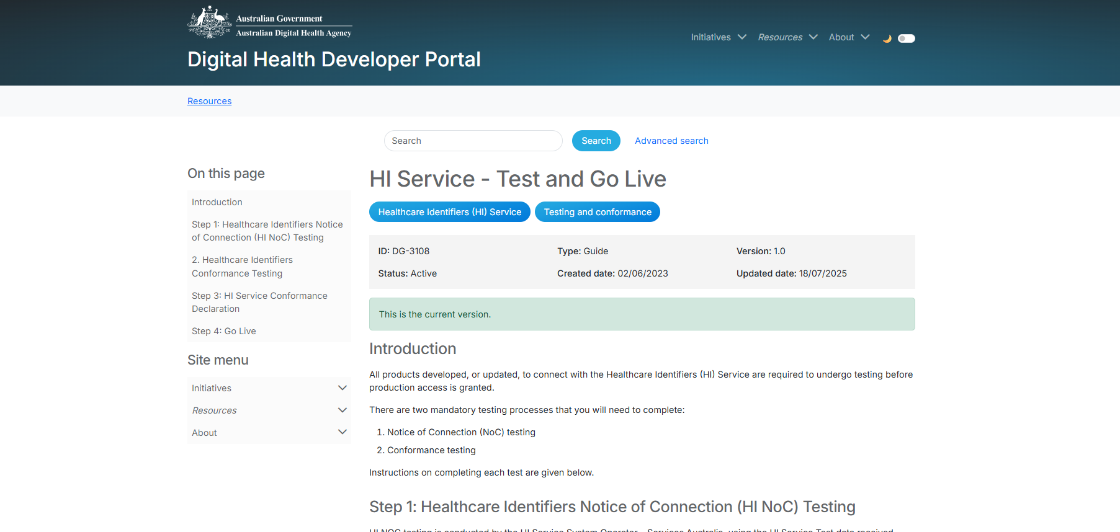This screenshot has width=1120, height=532.
Task: Jump to Step 1 HI NoC Testing section
Action: (267, 231)
